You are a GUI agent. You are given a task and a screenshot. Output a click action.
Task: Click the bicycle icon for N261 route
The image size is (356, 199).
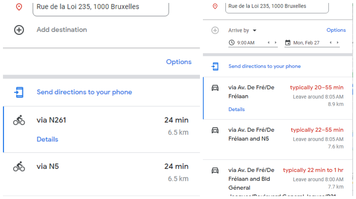tap(19, 120)
